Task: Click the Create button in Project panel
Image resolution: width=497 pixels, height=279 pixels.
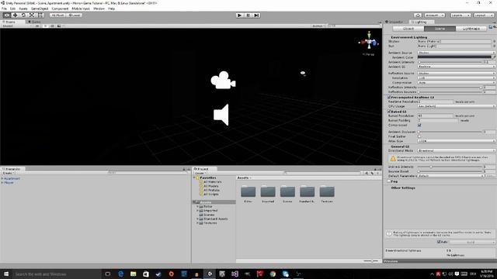Action: click(x=200, y=173)
